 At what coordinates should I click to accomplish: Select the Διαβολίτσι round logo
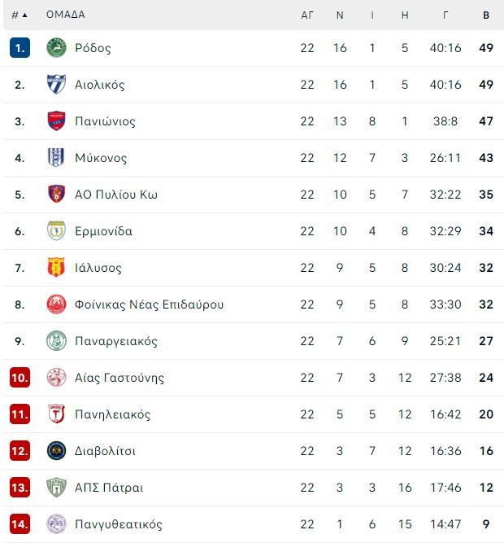56,450
